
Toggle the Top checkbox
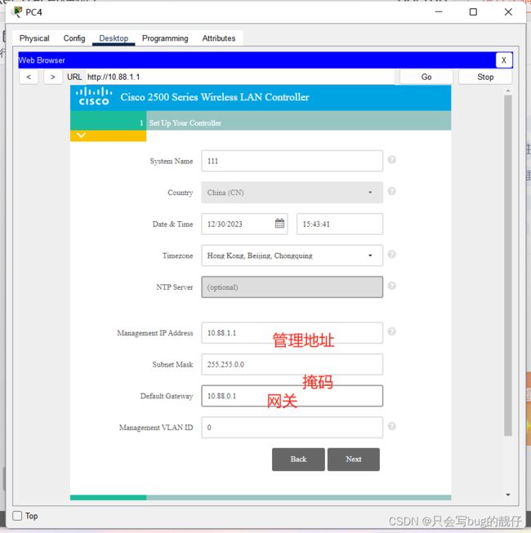tap(17, 516)
